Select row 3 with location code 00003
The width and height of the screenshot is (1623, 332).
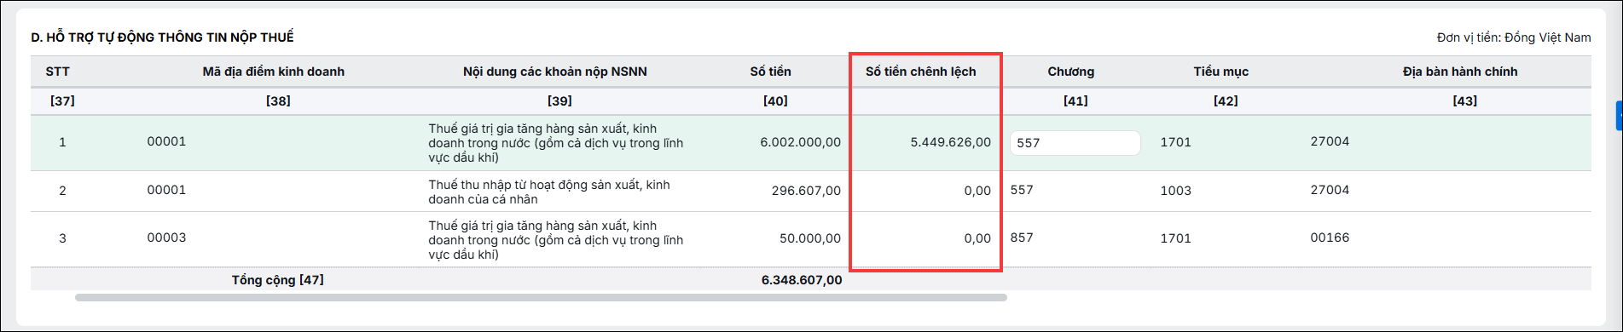click(810, 239)
